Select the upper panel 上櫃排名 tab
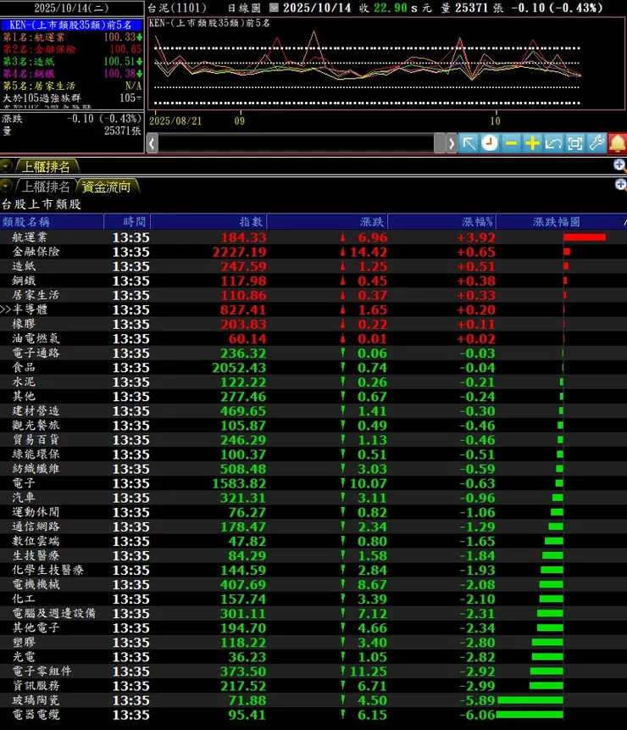Screen dimensions: 627x730 46,166
